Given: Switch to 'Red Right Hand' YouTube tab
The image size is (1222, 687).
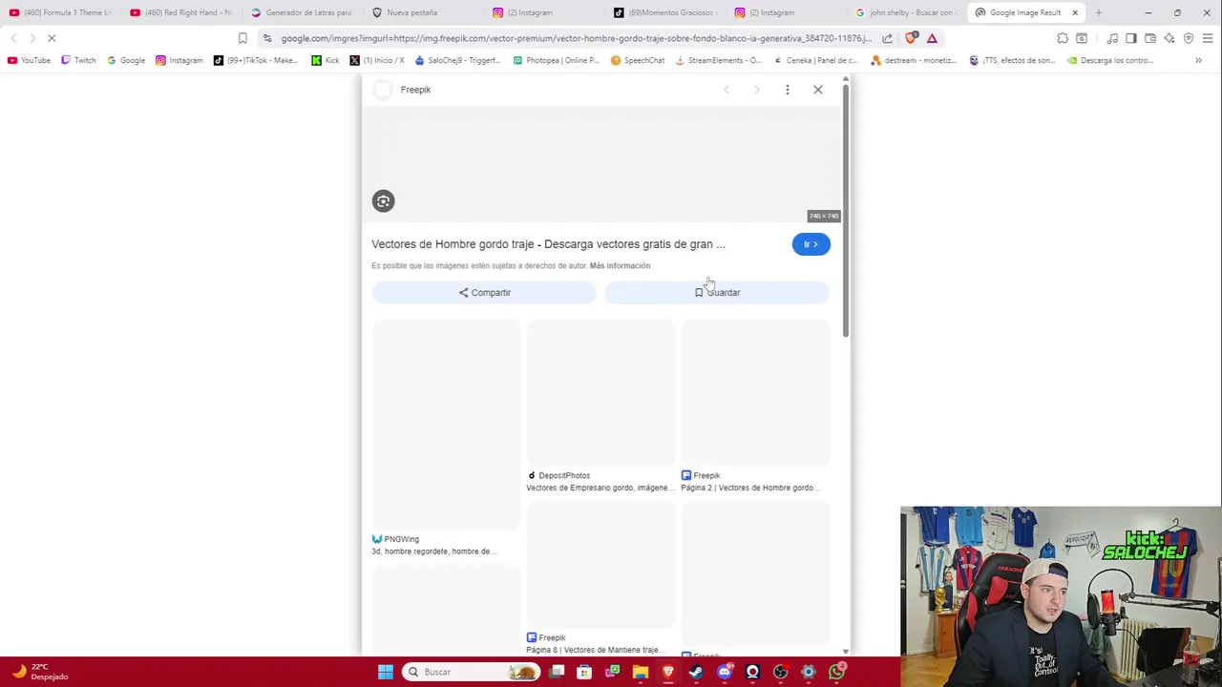Looking at the screenshot, I should 181,12.
